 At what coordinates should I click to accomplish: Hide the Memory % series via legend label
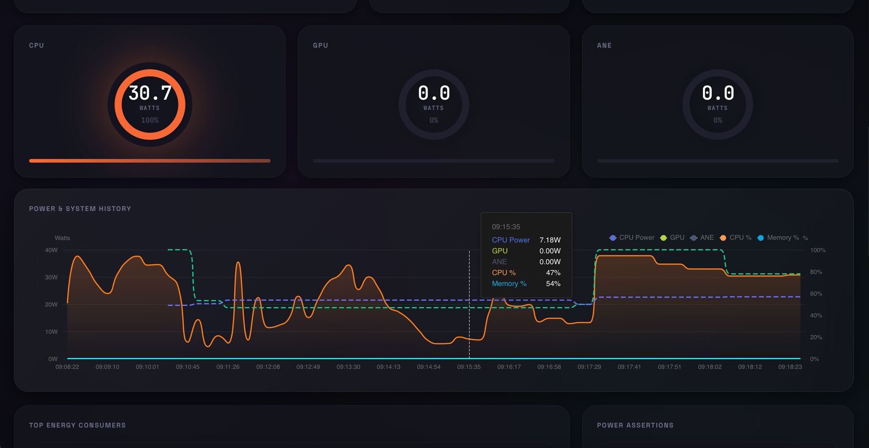click(x=783, y=238)
